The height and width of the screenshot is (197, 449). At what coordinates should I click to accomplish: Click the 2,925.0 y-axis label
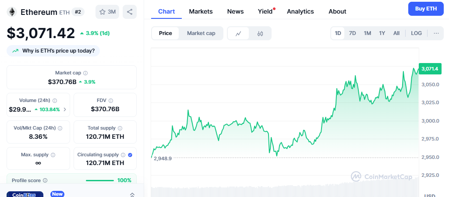click(x=430, y=175)
